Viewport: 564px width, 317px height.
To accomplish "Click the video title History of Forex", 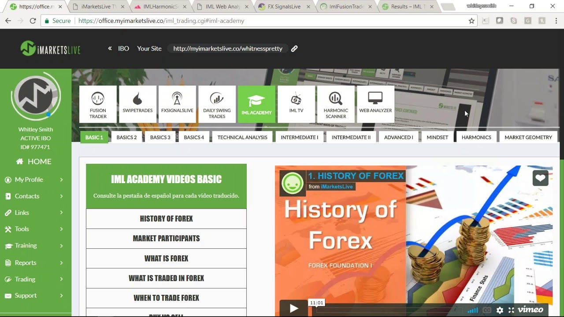I will [x=356, y=176].
